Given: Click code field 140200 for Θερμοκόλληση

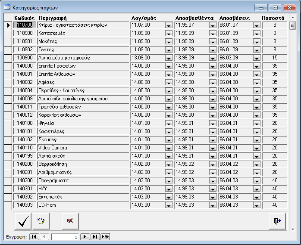Looking at the screenshot, I should (25, 164).
